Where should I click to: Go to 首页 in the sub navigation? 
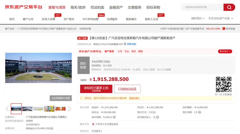point(12,19)
